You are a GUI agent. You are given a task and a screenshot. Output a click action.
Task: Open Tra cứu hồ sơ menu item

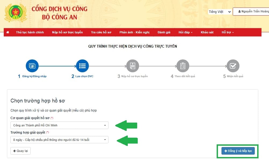point(101,32)
